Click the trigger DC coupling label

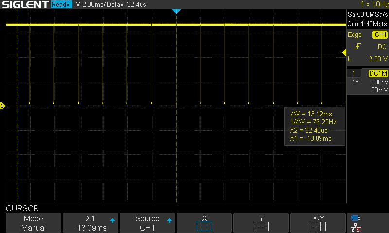[382, 47]
